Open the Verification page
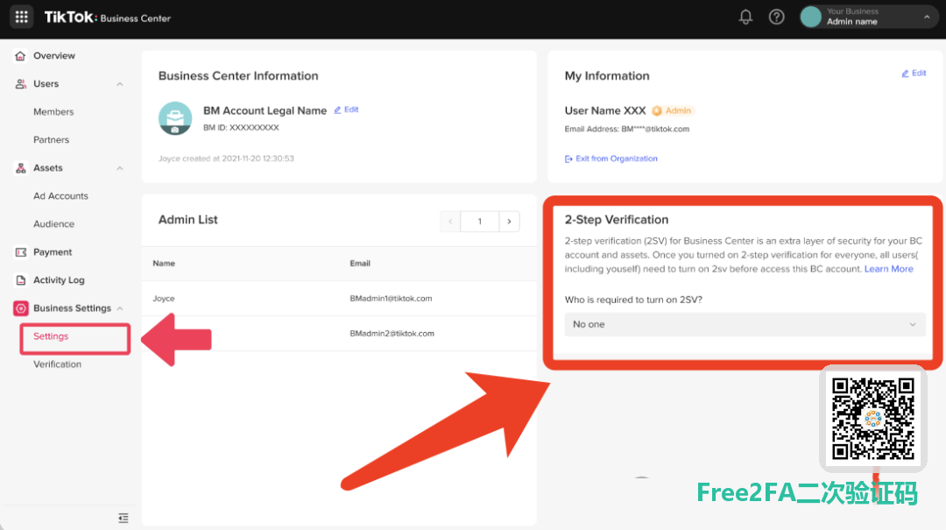 57,364
